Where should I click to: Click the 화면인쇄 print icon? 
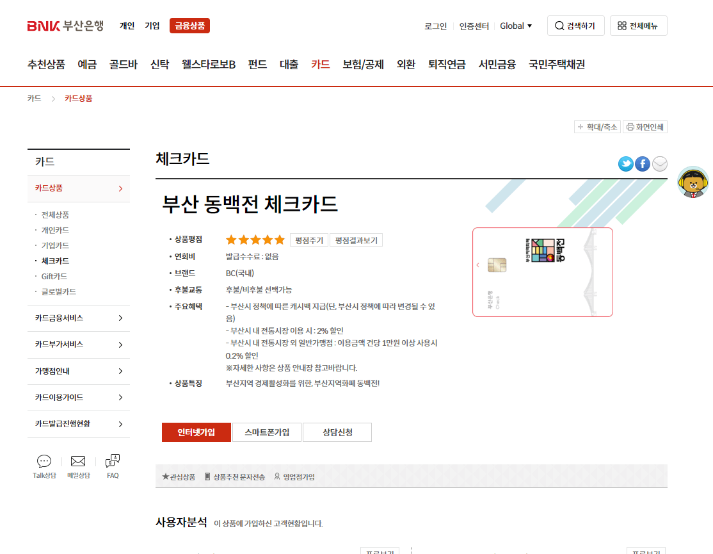click(646, 127)
